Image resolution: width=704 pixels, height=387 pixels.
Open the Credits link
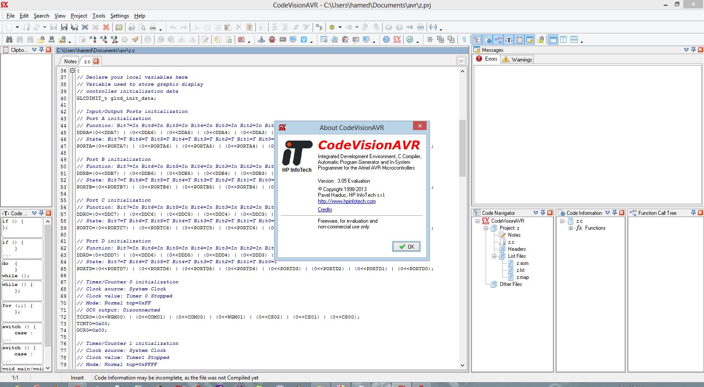pos(325,210)
